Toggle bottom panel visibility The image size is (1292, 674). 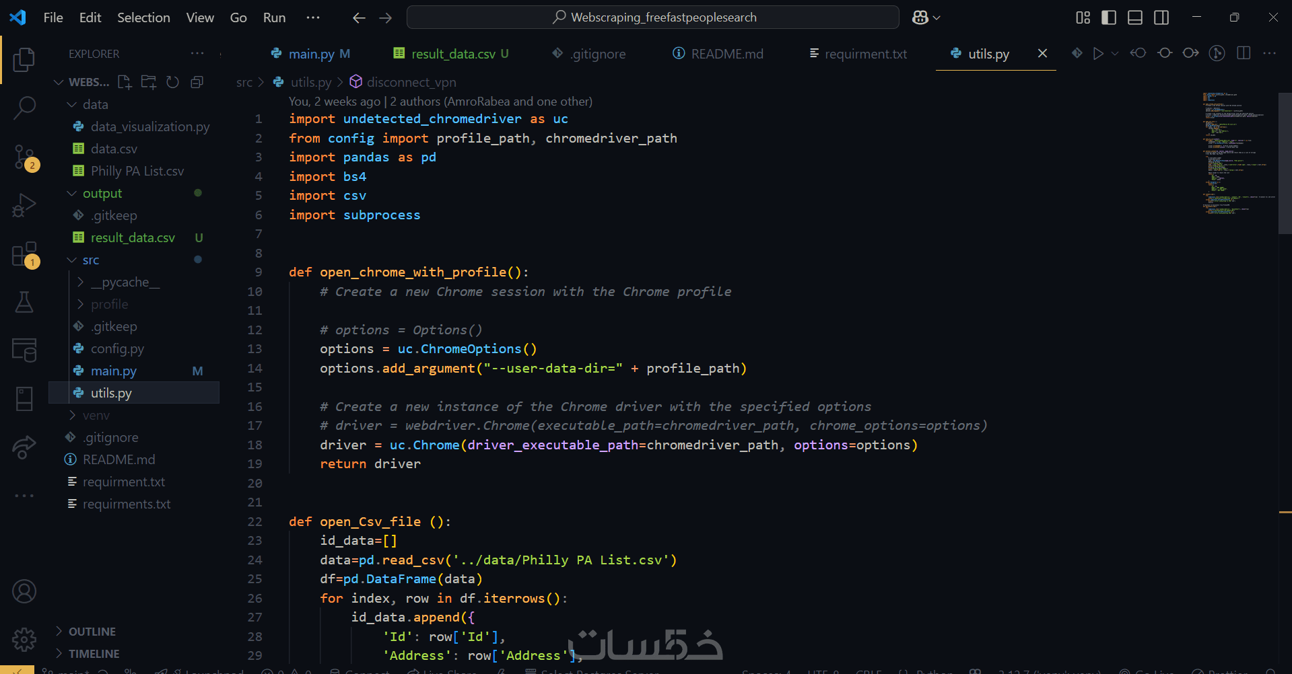(x=1135, y=17)
